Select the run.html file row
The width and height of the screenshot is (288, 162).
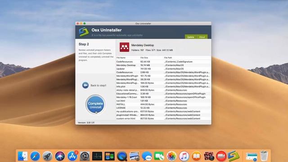[x=163, y=101]
